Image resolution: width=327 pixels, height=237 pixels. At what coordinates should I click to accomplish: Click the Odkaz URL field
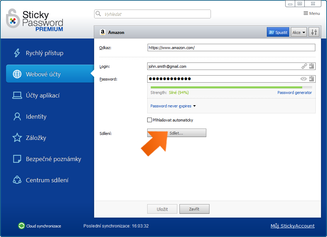[231, 47]
